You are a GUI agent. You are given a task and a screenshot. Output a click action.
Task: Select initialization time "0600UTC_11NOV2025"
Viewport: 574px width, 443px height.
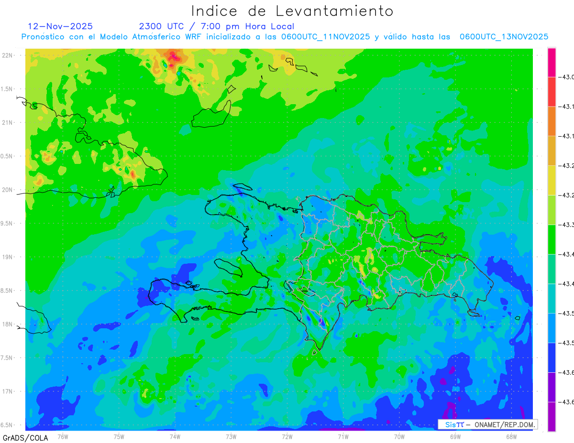pos(325,37)
